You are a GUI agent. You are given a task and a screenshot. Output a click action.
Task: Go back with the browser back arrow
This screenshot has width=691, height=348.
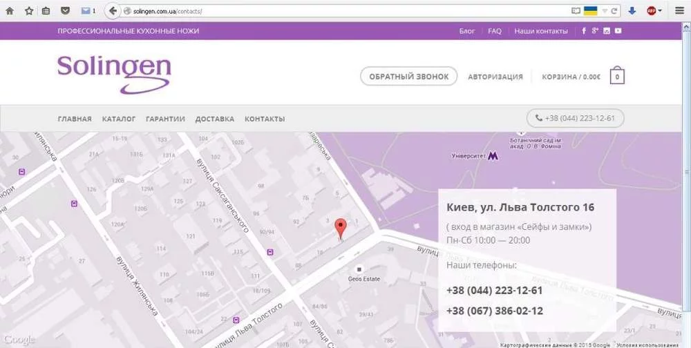point(113,11)
